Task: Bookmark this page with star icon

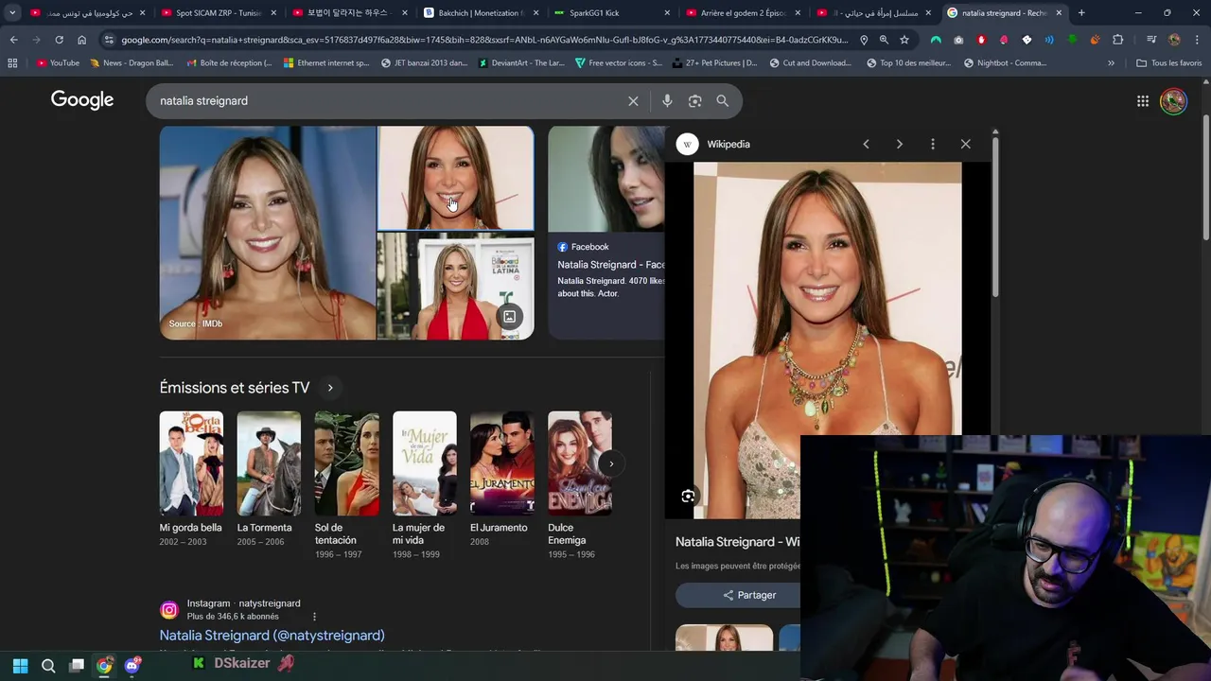Action: [x=904, y=40]
